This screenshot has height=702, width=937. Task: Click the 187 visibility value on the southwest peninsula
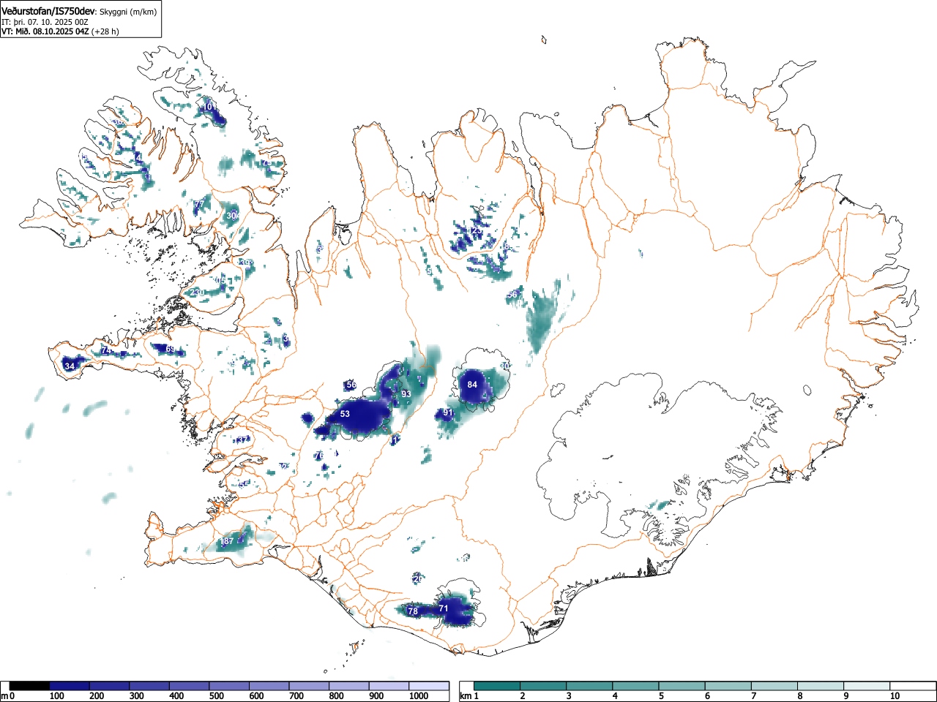227,541
